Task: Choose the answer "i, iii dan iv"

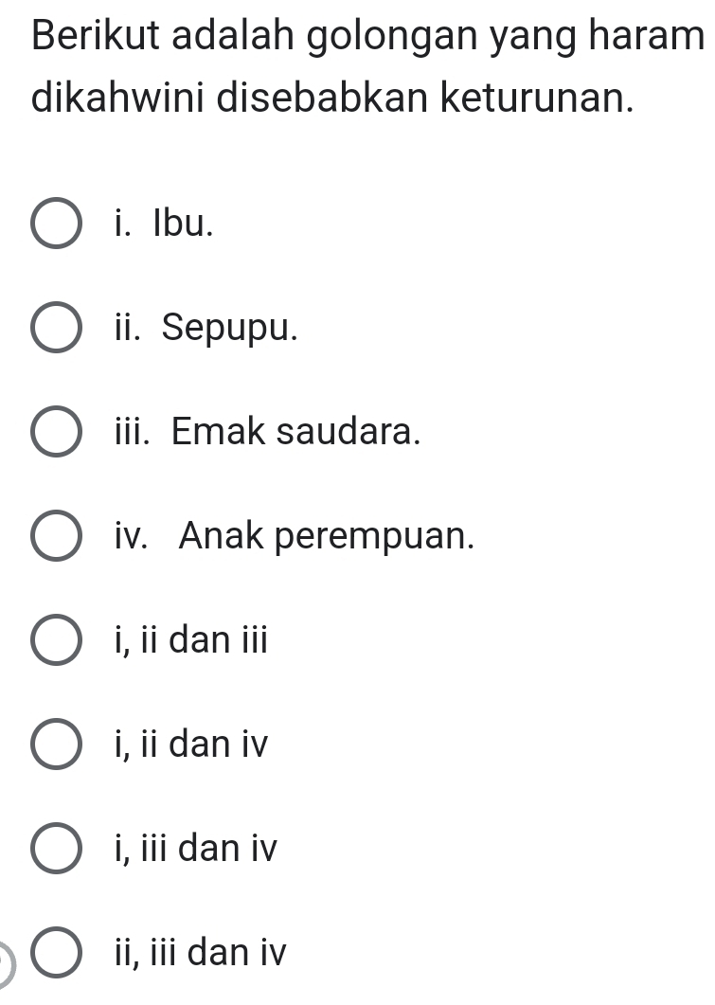Action: point(57,849)
